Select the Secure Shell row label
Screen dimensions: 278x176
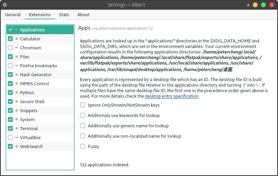pyautogui.click(x=32, y=101)
